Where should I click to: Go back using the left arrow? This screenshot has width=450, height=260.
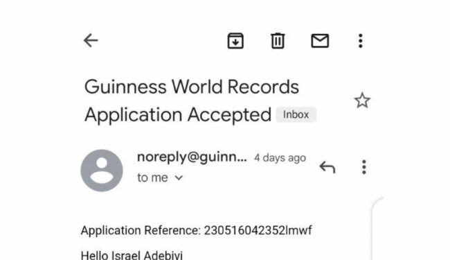pyautogui.click(x=91, y=40)
